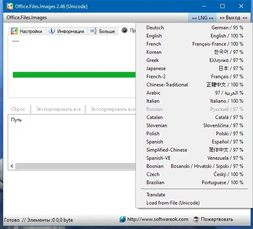Click the horizontal scrollbar track

click(x=76, y=166)
